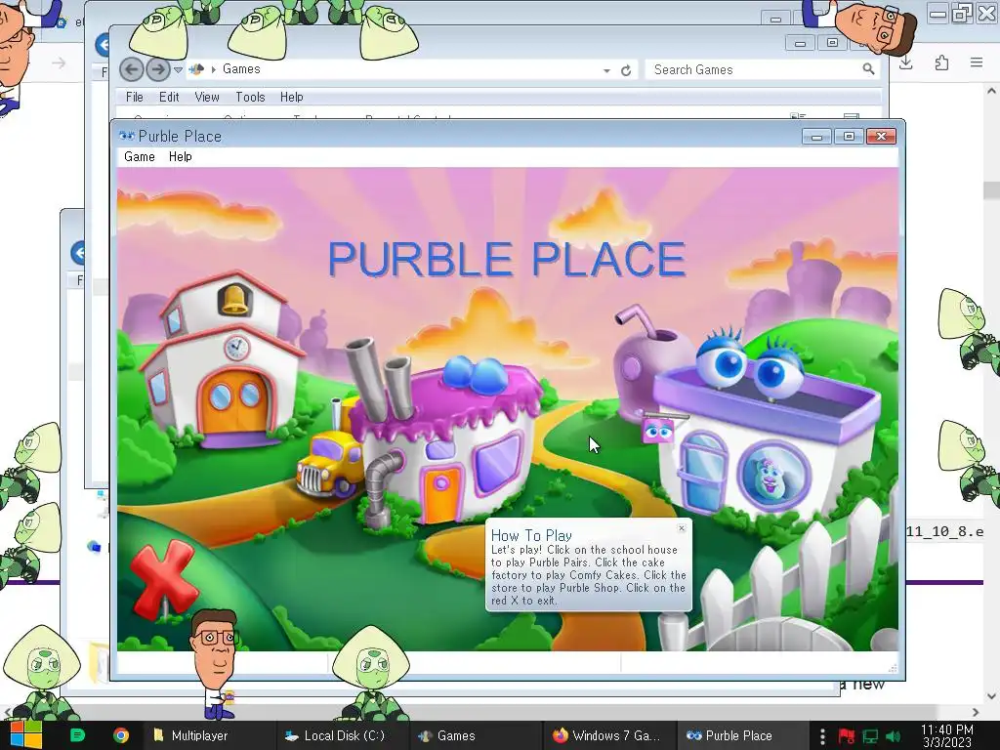
Task: Dismiss the How To Play tooltip
Action: click(x=682, y=528)
